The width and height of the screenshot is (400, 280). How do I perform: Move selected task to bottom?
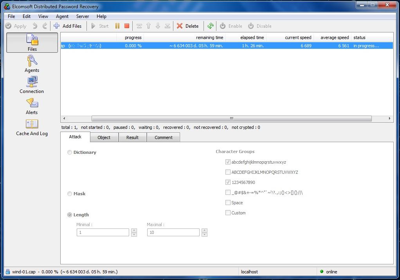click(x=168, y=26)
